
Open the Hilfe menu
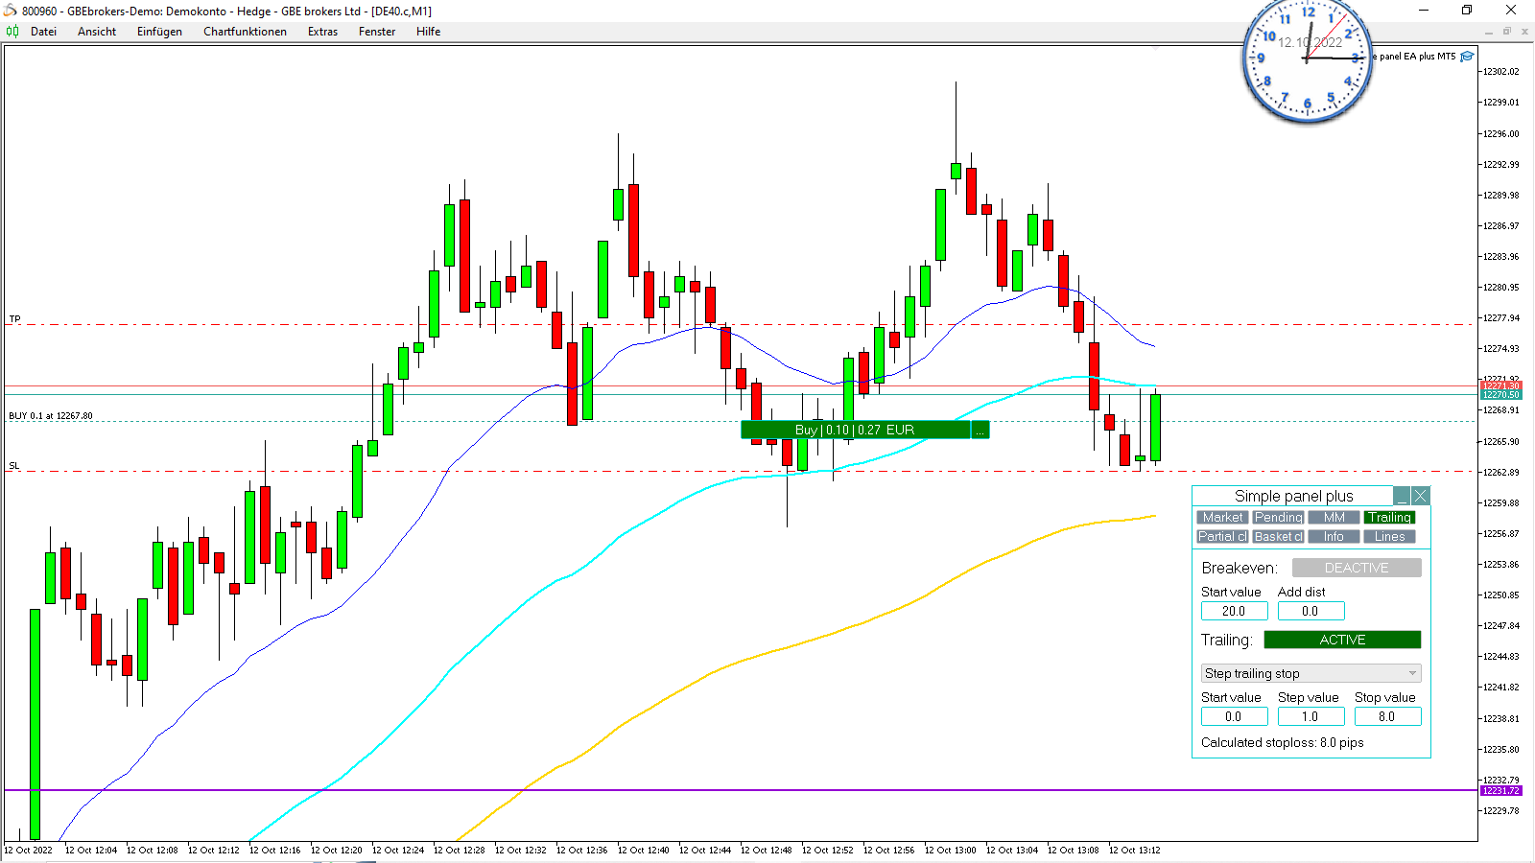(x=428, y=32)
